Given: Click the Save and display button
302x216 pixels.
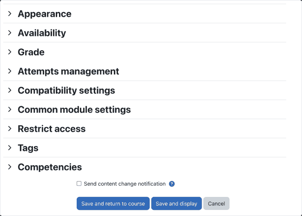Looking at the screenshot, I should [177, 203].
